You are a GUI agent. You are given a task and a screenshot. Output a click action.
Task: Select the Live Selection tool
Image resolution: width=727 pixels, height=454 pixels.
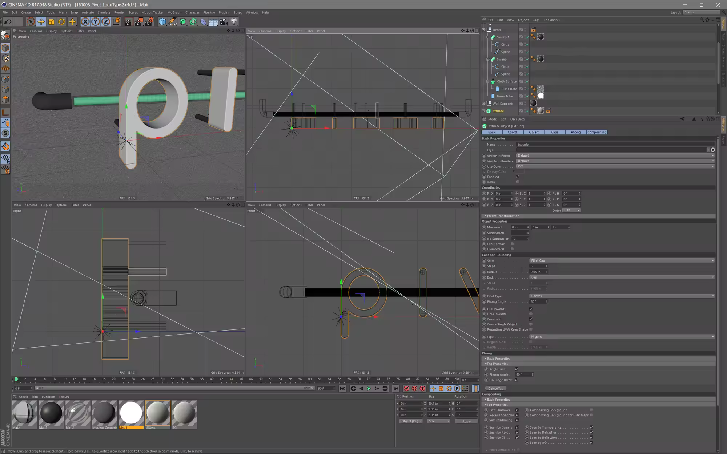[x=31, y=22]
